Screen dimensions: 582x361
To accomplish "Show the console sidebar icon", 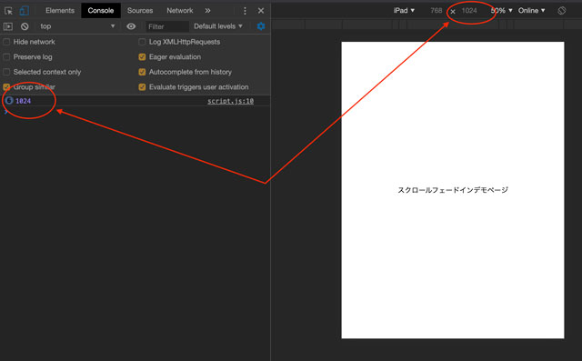I will pos(8,26).
